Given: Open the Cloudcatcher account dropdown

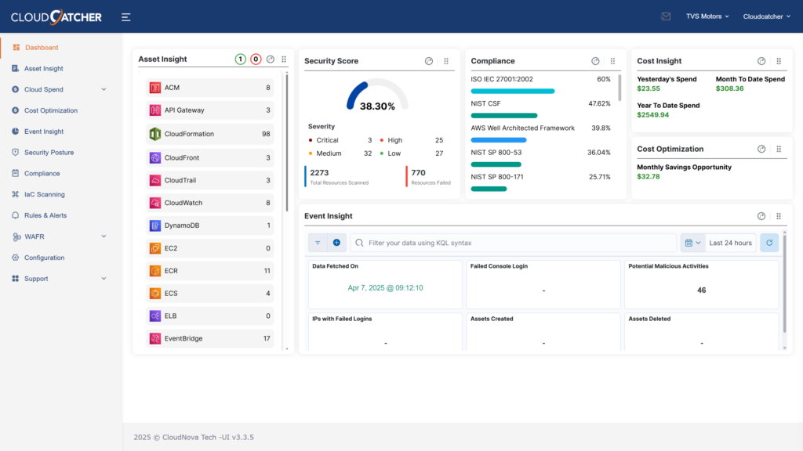Looking at the screenshot, I should click(766, 16).
